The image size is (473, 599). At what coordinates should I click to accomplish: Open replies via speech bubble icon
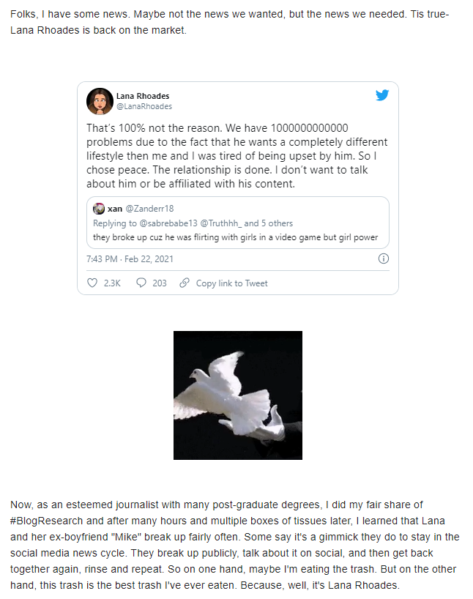(x=141, y=283)
